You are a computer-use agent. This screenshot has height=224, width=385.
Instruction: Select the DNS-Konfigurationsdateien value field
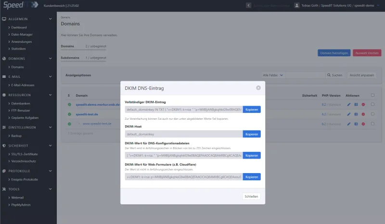184,156
